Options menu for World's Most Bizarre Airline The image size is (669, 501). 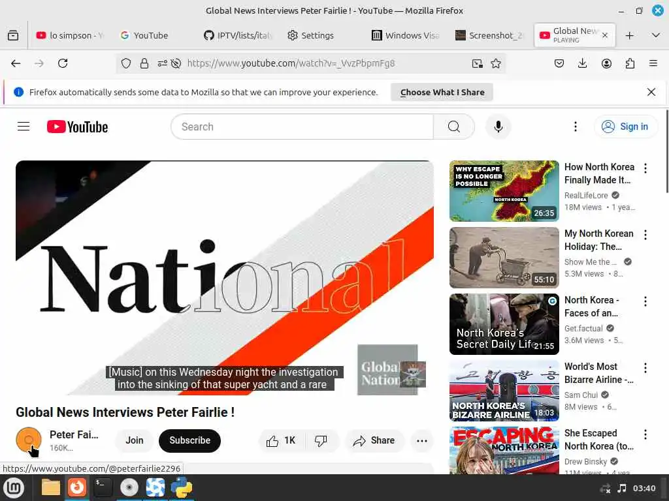coord(645,368)
